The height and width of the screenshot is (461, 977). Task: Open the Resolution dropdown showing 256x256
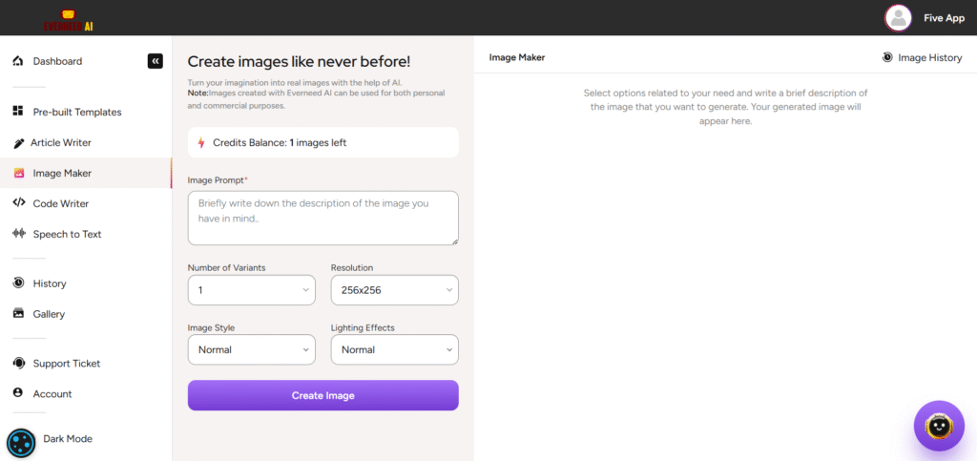[394, 290]
